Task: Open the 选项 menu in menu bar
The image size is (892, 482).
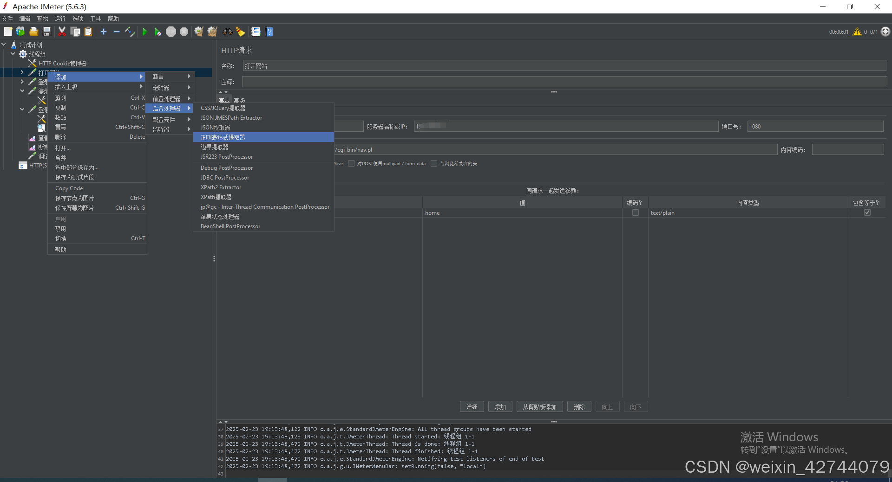Action: (x=78, y=19)
